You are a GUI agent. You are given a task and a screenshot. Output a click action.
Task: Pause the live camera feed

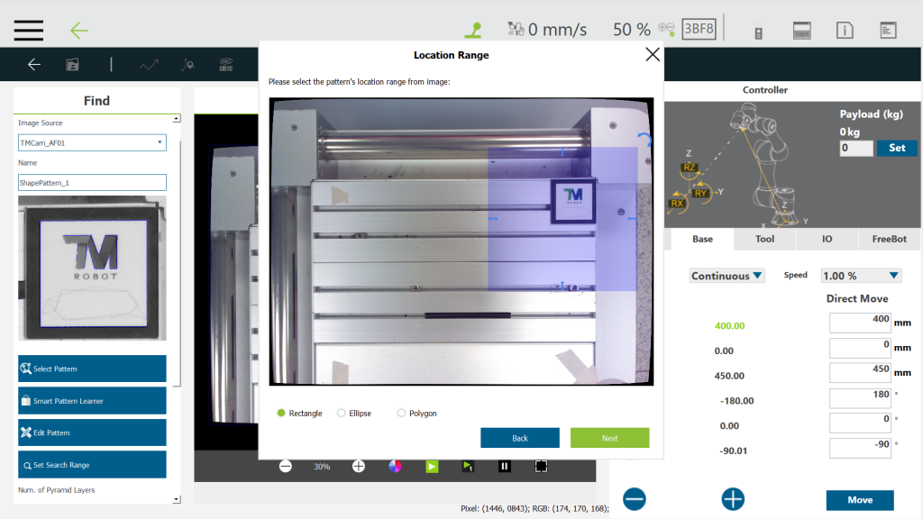505,466
